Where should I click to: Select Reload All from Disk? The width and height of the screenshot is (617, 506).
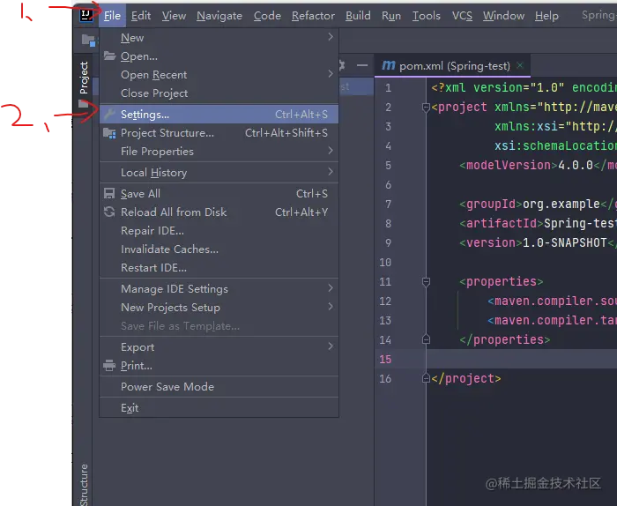[219, 212]
